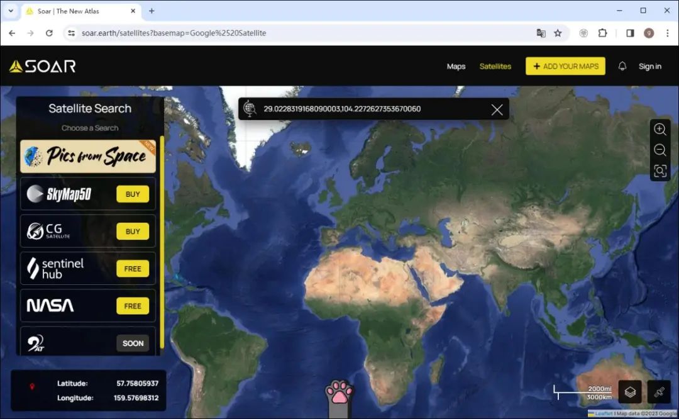The width and height of the screenshot is (679, 419).
Task: Select the Sentinel Hub logo
Action: point(55,268)
